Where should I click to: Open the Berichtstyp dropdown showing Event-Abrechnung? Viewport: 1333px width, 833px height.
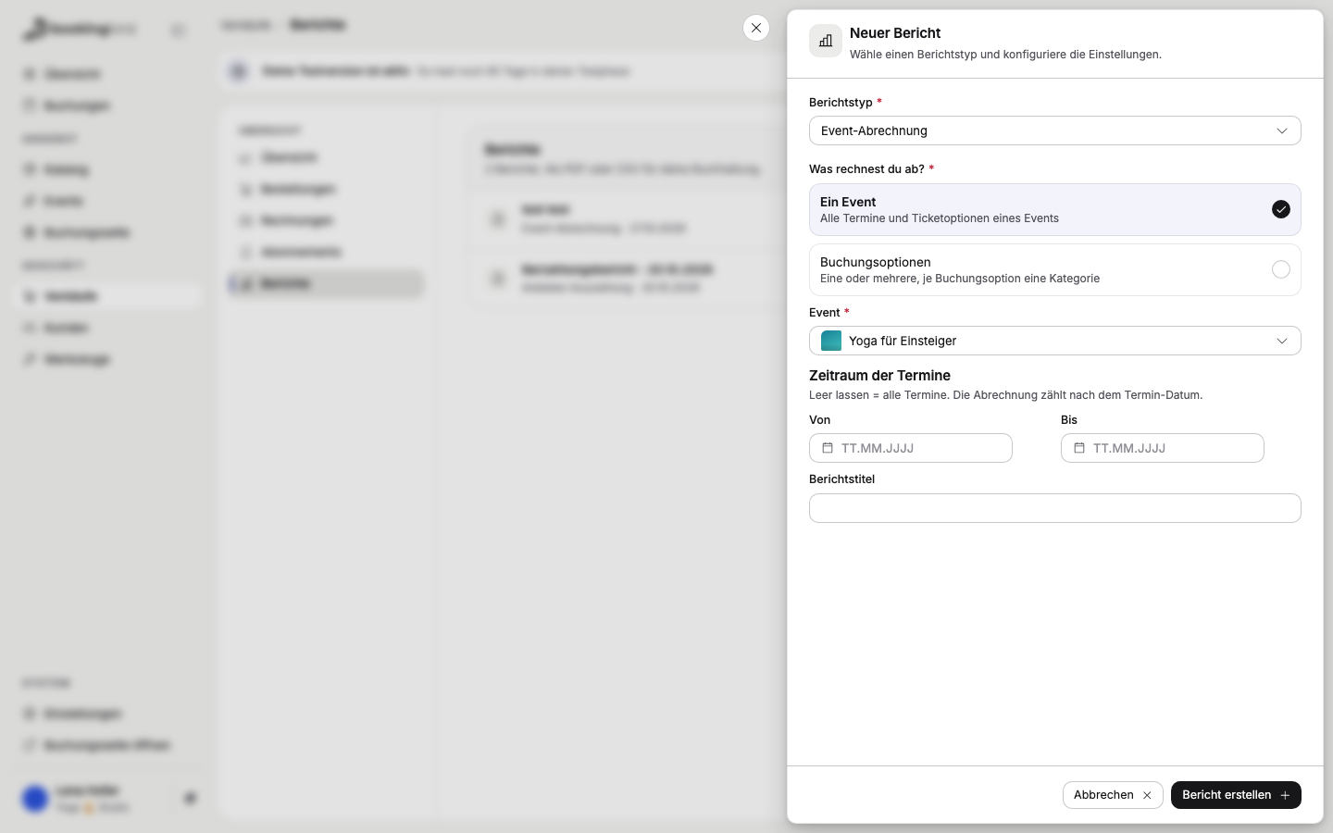(x=1055, y=131)
